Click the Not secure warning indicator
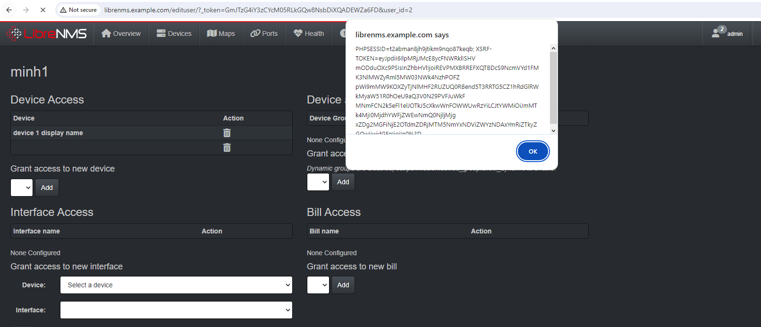The image size is (761, 327). (x=78, y=10)
